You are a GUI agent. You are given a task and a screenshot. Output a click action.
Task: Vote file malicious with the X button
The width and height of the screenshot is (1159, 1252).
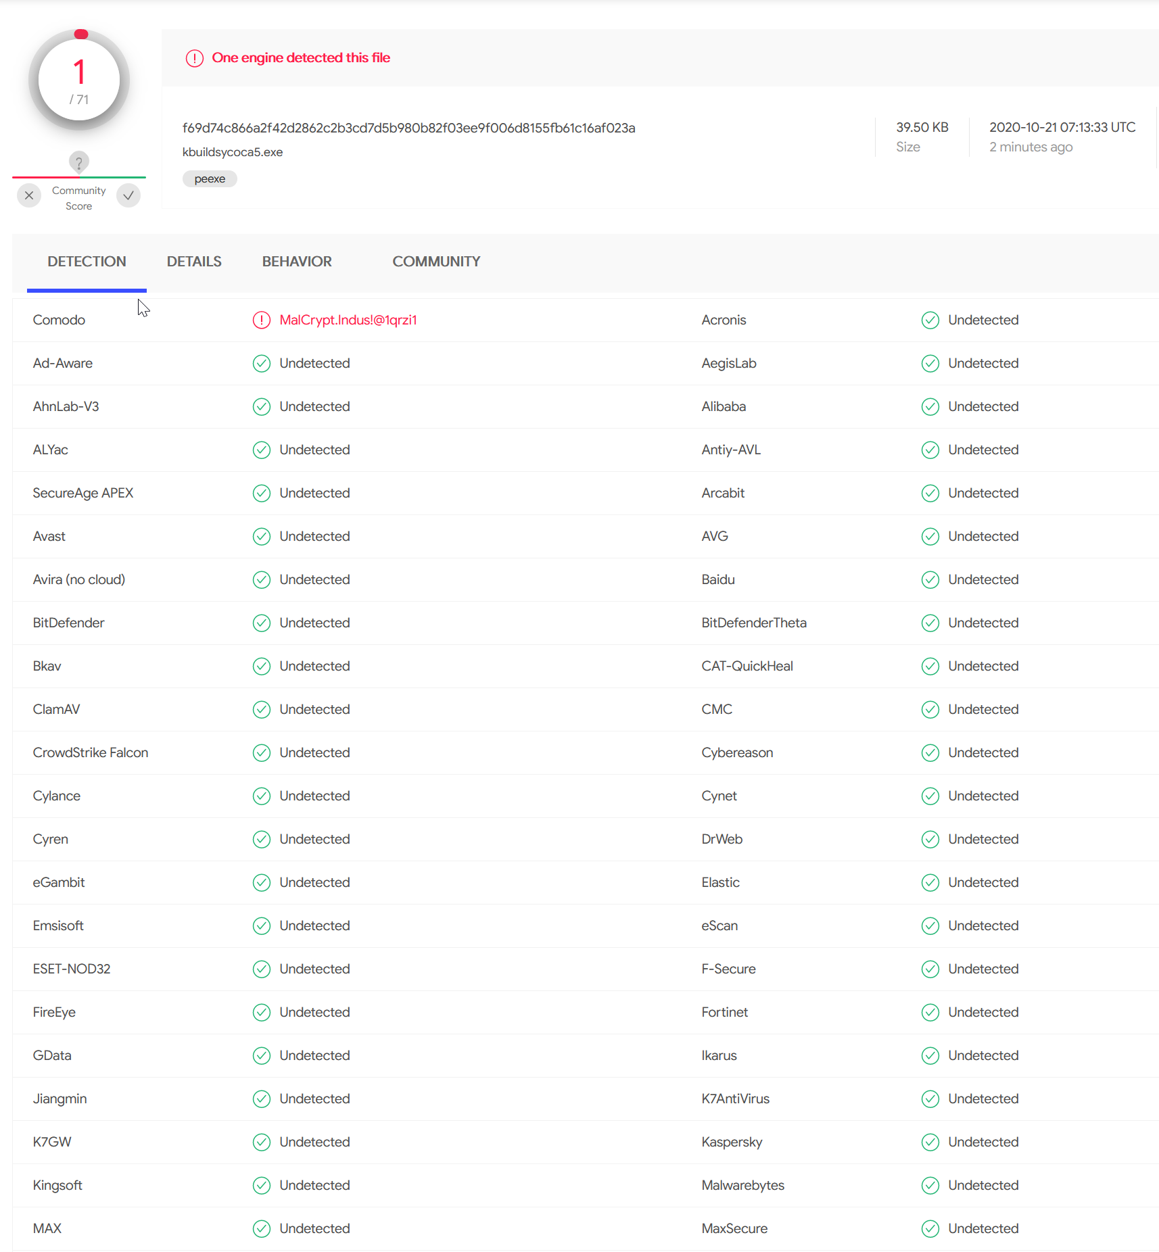[29, 195]
